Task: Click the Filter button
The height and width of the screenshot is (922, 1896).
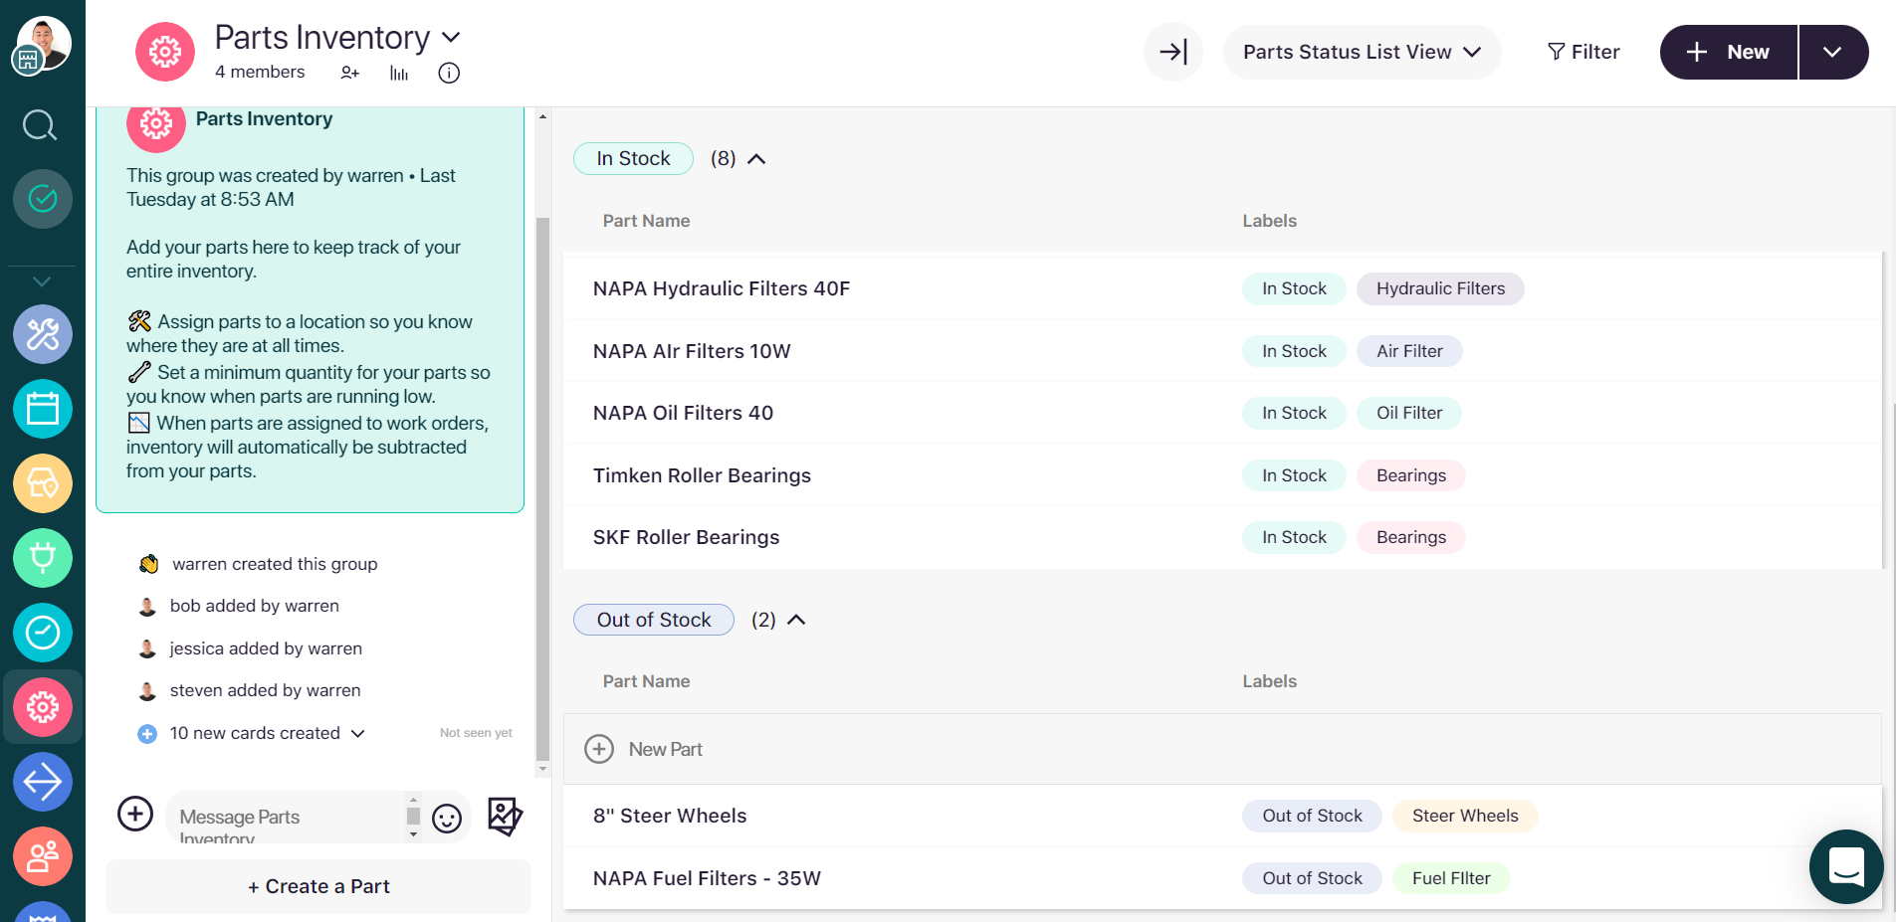Action: [x=1583, y=52]
